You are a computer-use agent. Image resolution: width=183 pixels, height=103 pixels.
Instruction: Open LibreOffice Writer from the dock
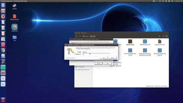[x=3, y=22]
